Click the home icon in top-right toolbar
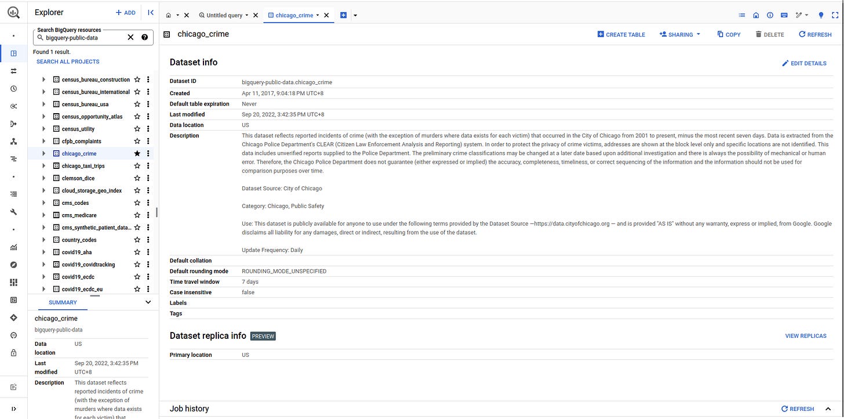The image size is (844, 419). click(756, 15)
